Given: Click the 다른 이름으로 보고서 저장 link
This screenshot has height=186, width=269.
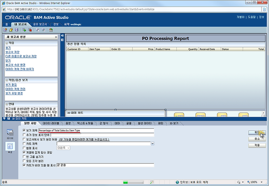Looking at the screenshot, I should pyautogui.click(x=21, y=57).
